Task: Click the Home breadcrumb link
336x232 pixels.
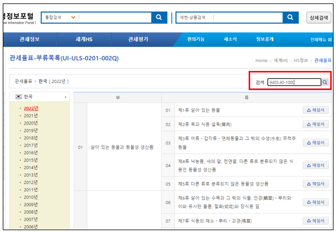Action: pyautogui.click(x=261, y=61)
